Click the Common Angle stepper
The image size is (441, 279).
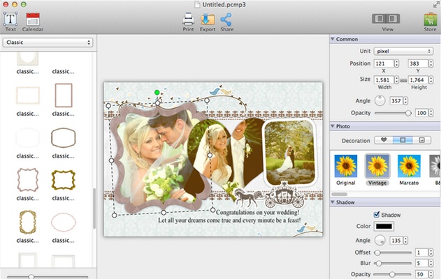[x=405, y=100]
